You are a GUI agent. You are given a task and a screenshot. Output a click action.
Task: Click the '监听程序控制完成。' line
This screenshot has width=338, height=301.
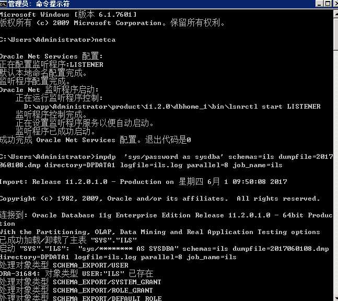tap(51, 115)
